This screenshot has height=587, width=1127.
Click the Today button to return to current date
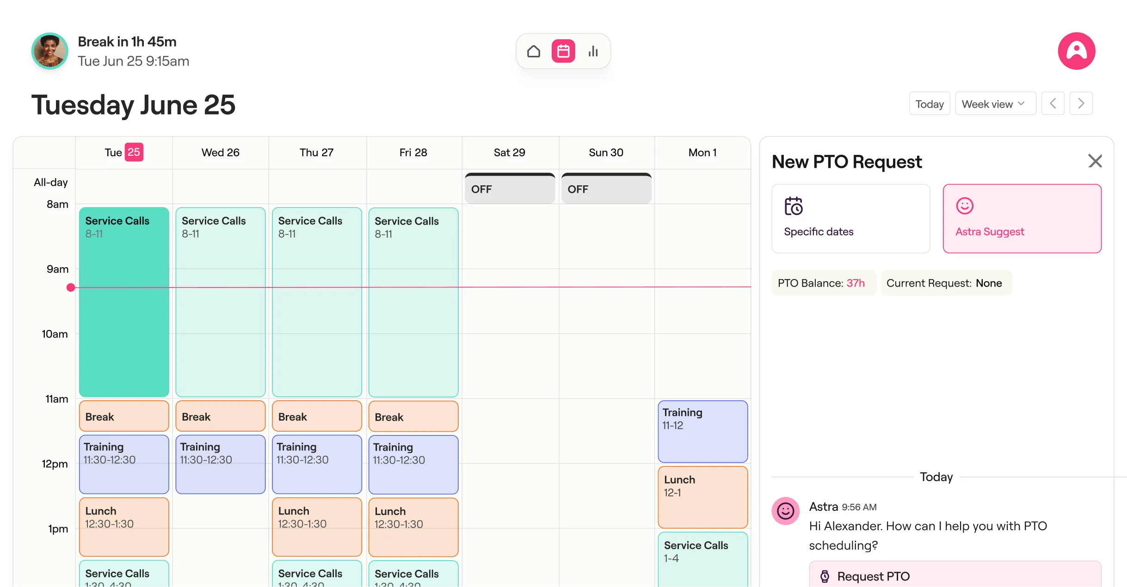coord(930,104)
